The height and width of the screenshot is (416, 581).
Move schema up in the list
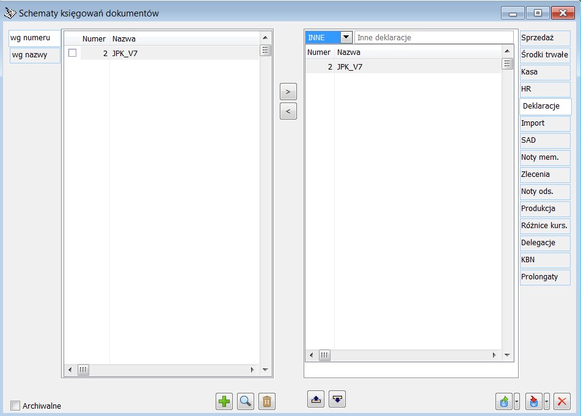coord(316,399)
